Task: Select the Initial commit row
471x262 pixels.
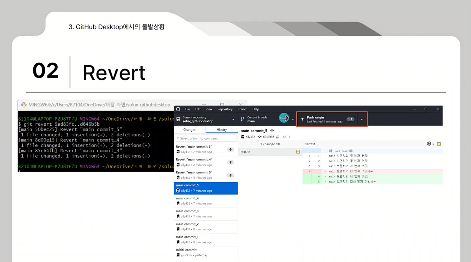Action: pos(206,253)
